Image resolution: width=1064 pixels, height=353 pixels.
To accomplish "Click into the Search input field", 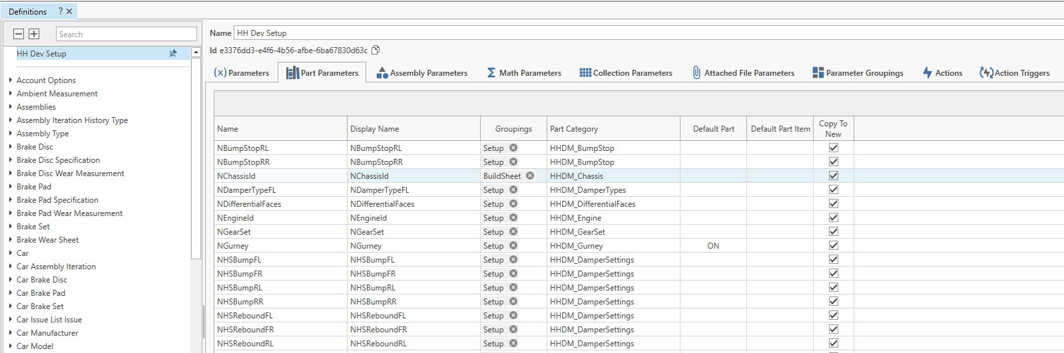I will pyautogui.click(x=126, y=34).
